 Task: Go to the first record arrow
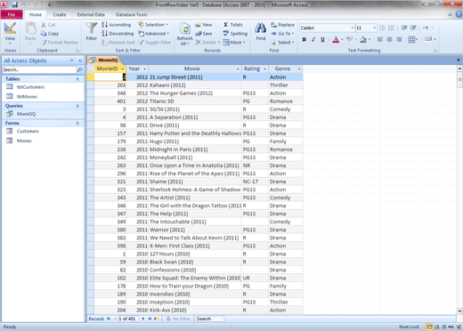tap(109, 319)
